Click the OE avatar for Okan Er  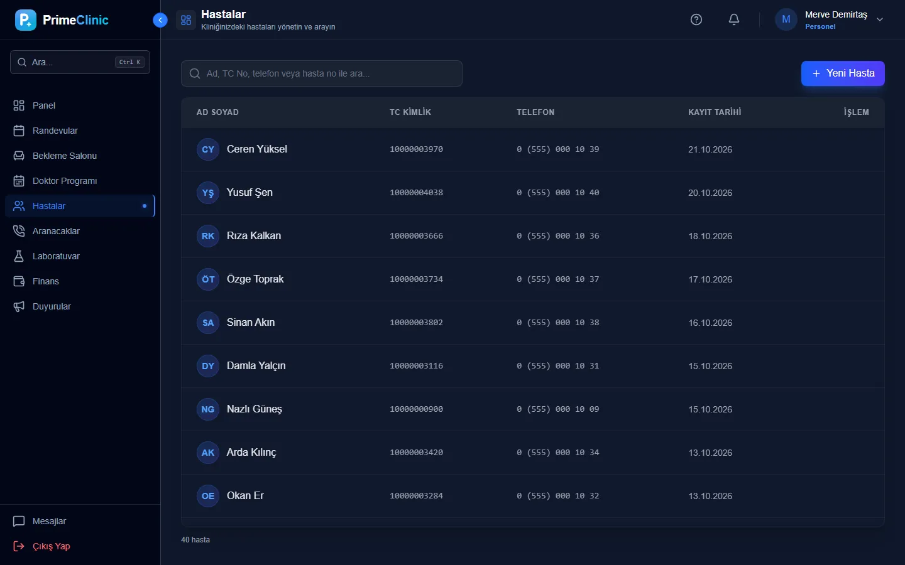208,496
